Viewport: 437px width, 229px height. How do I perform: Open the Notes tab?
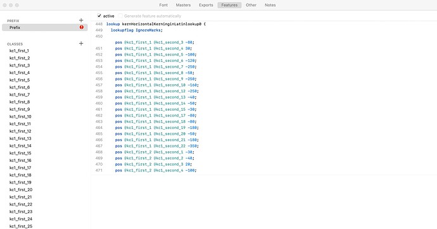pyautogui.click(x=270, y=5)
